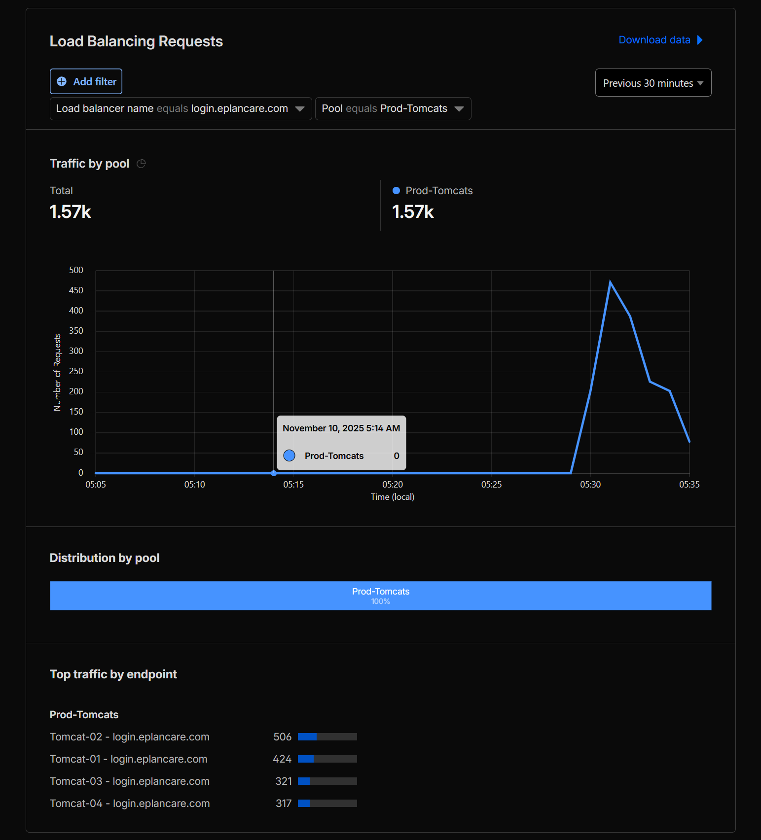Click the Number of Requests axis title
This screenshot has height=840, width=761.
[57, 372]
